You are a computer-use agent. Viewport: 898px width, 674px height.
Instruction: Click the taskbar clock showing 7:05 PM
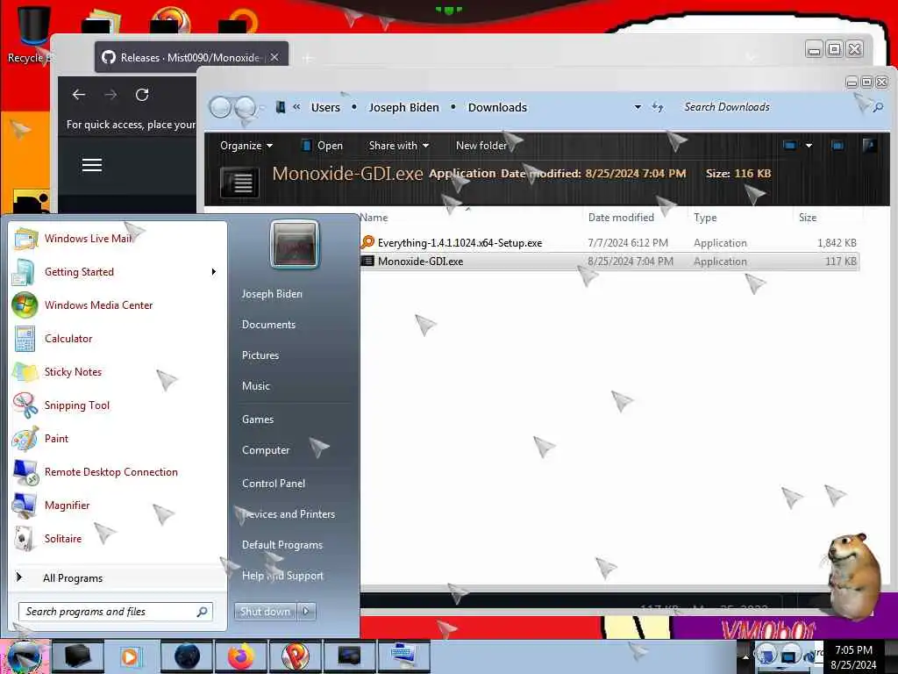pyautogui.click(x=853, y=657)
